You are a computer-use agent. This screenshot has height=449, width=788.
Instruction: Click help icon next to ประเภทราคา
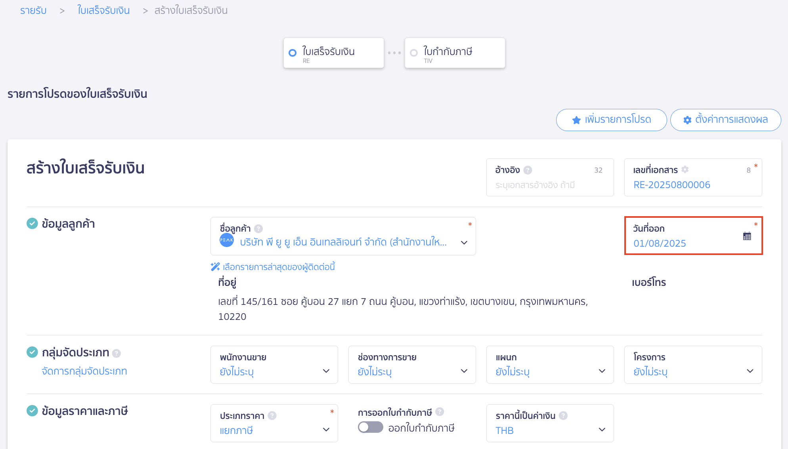pyautogui.click(x=272, y=415)
